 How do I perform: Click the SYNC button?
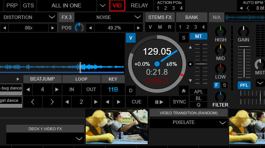point(179,102)
